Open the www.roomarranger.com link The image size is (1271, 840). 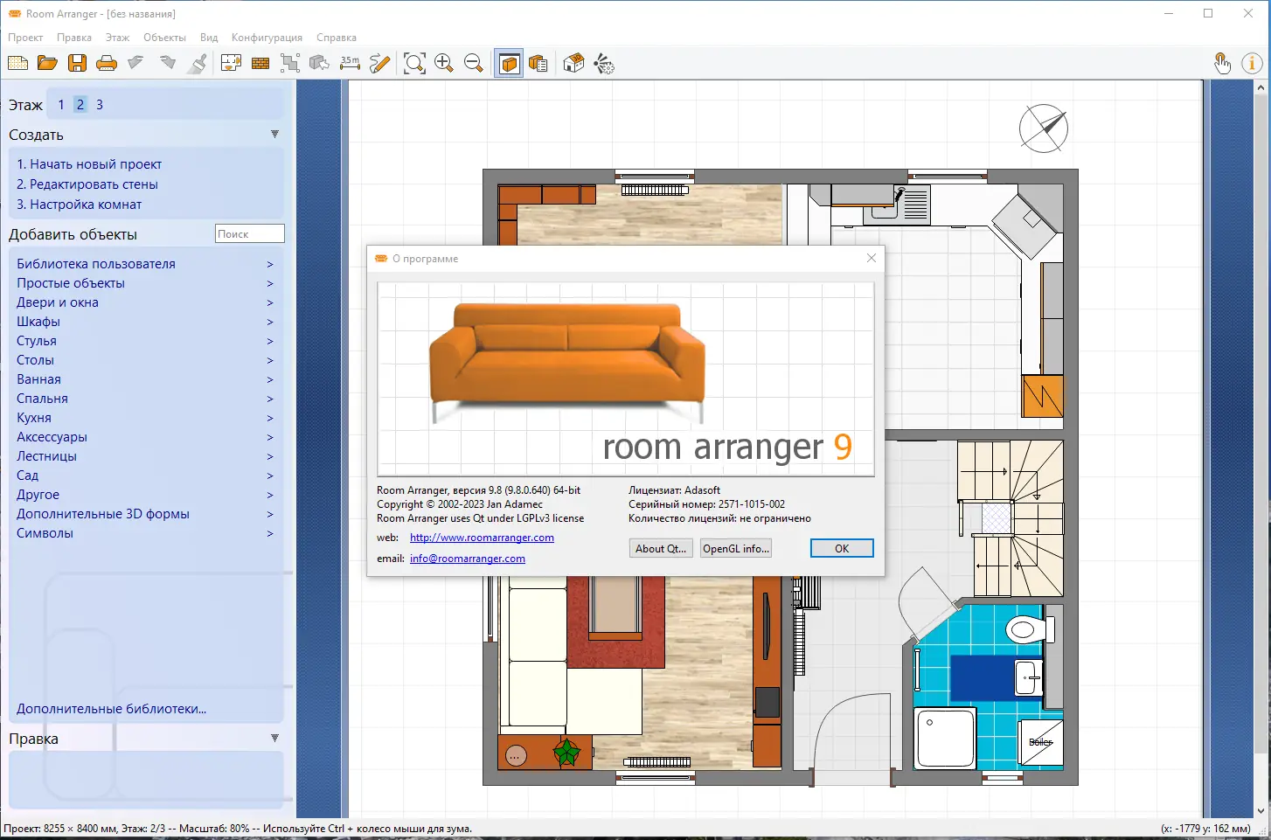point(482,538)
